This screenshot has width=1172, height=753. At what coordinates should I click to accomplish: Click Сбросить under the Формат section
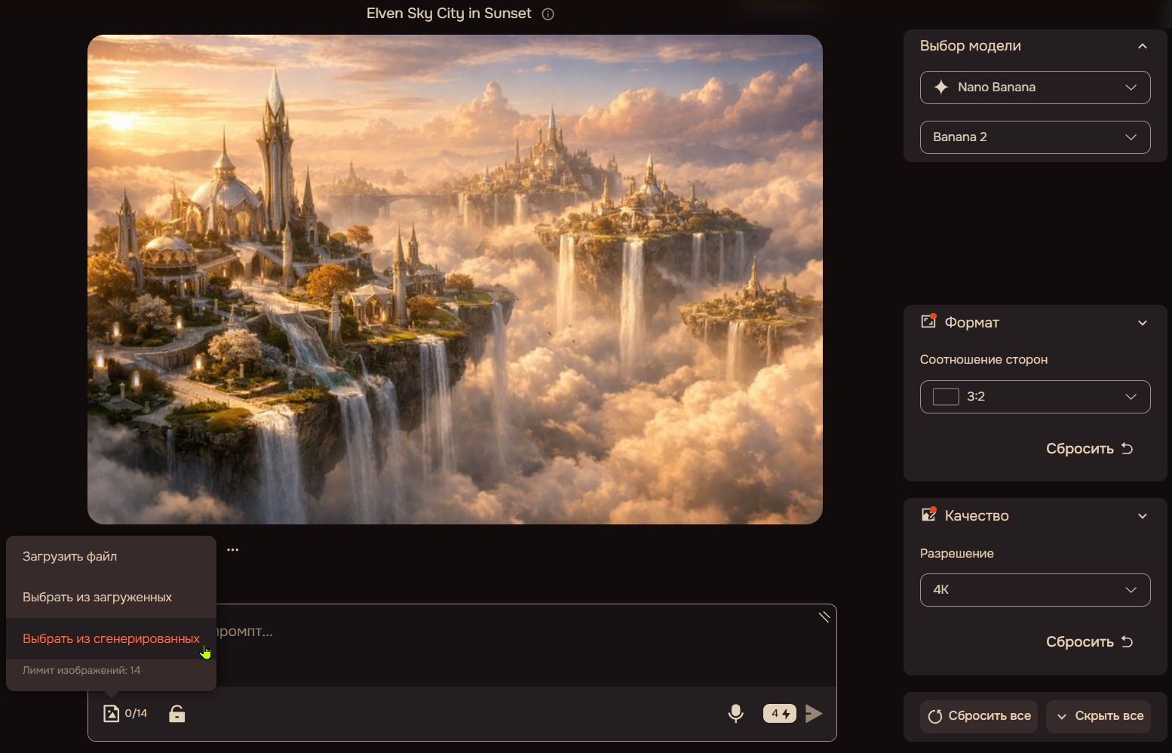point(1089,449)
